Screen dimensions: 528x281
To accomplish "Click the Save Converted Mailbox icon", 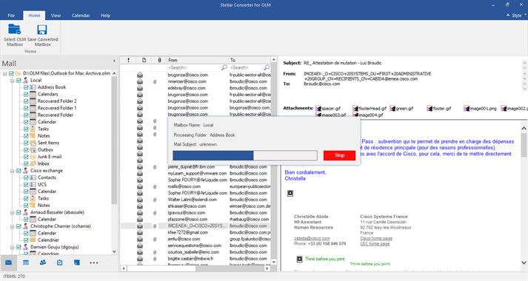I will tap(42, 30).
